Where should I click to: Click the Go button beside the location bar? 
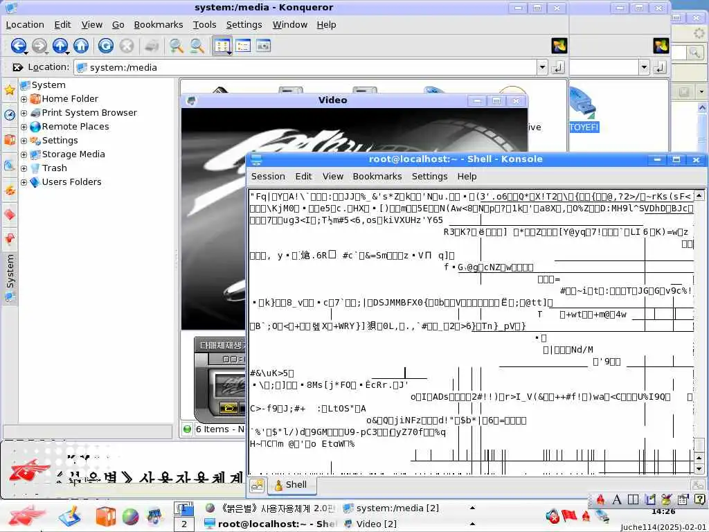558,67
